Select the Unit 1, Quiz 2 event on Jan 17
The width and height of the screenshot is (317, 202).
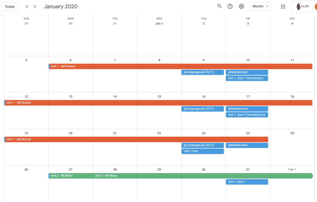[x=247, y=115]
